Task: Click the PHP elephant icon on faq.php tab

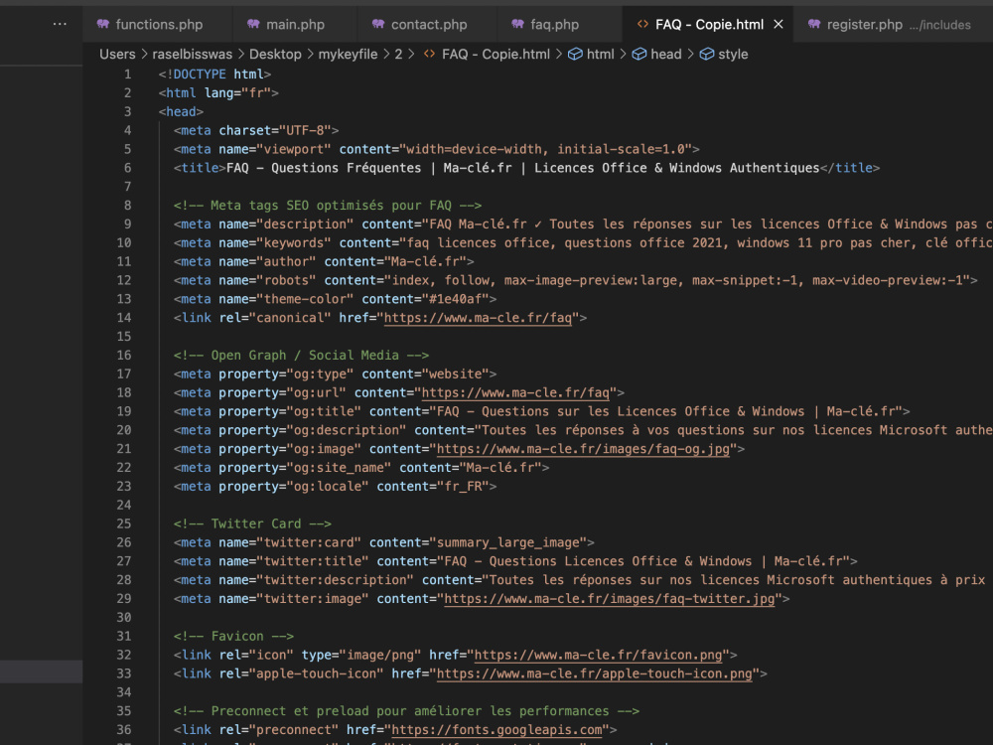Action: pos(517,24)
